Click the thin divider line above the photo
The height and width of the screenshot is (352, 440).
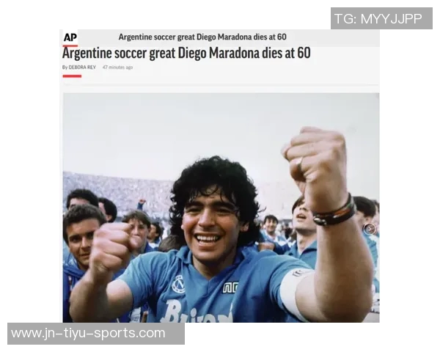pyautogui.click(x=221, y=84)
